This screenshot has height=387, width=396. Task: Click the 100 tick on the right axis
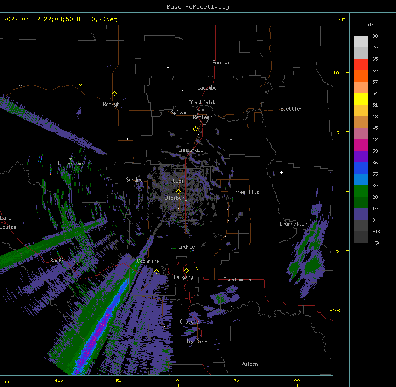pyautogui.click(x=337, y=73)
